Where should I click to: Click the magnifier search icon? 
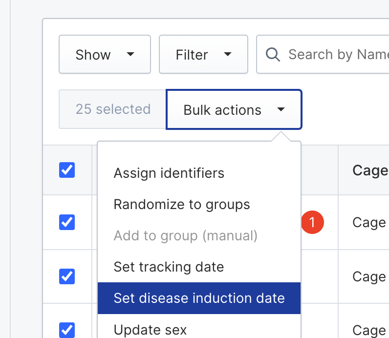(x=273, y=54)
